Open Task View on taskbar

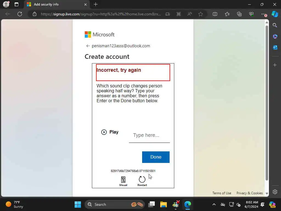151,204
